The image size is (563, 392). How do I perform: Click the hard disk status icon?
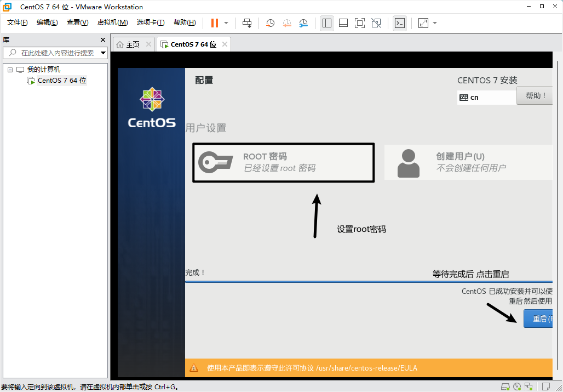point(505,387)
